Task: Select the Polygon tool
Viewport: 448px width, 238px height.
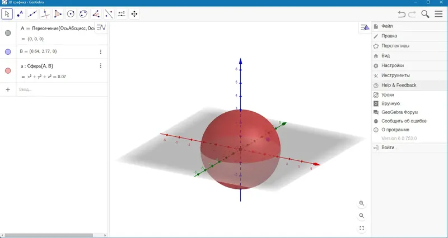Action: (58, 13)
